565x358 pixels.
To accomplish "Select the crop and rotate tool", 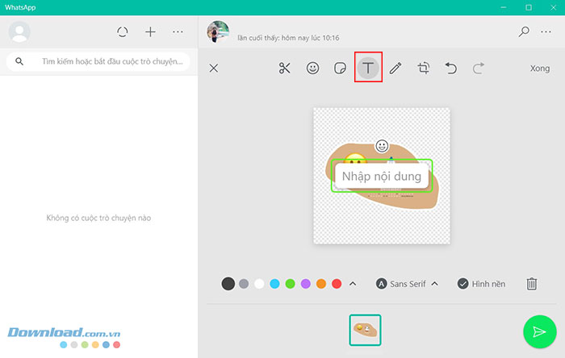I will [x=424, y=69].
